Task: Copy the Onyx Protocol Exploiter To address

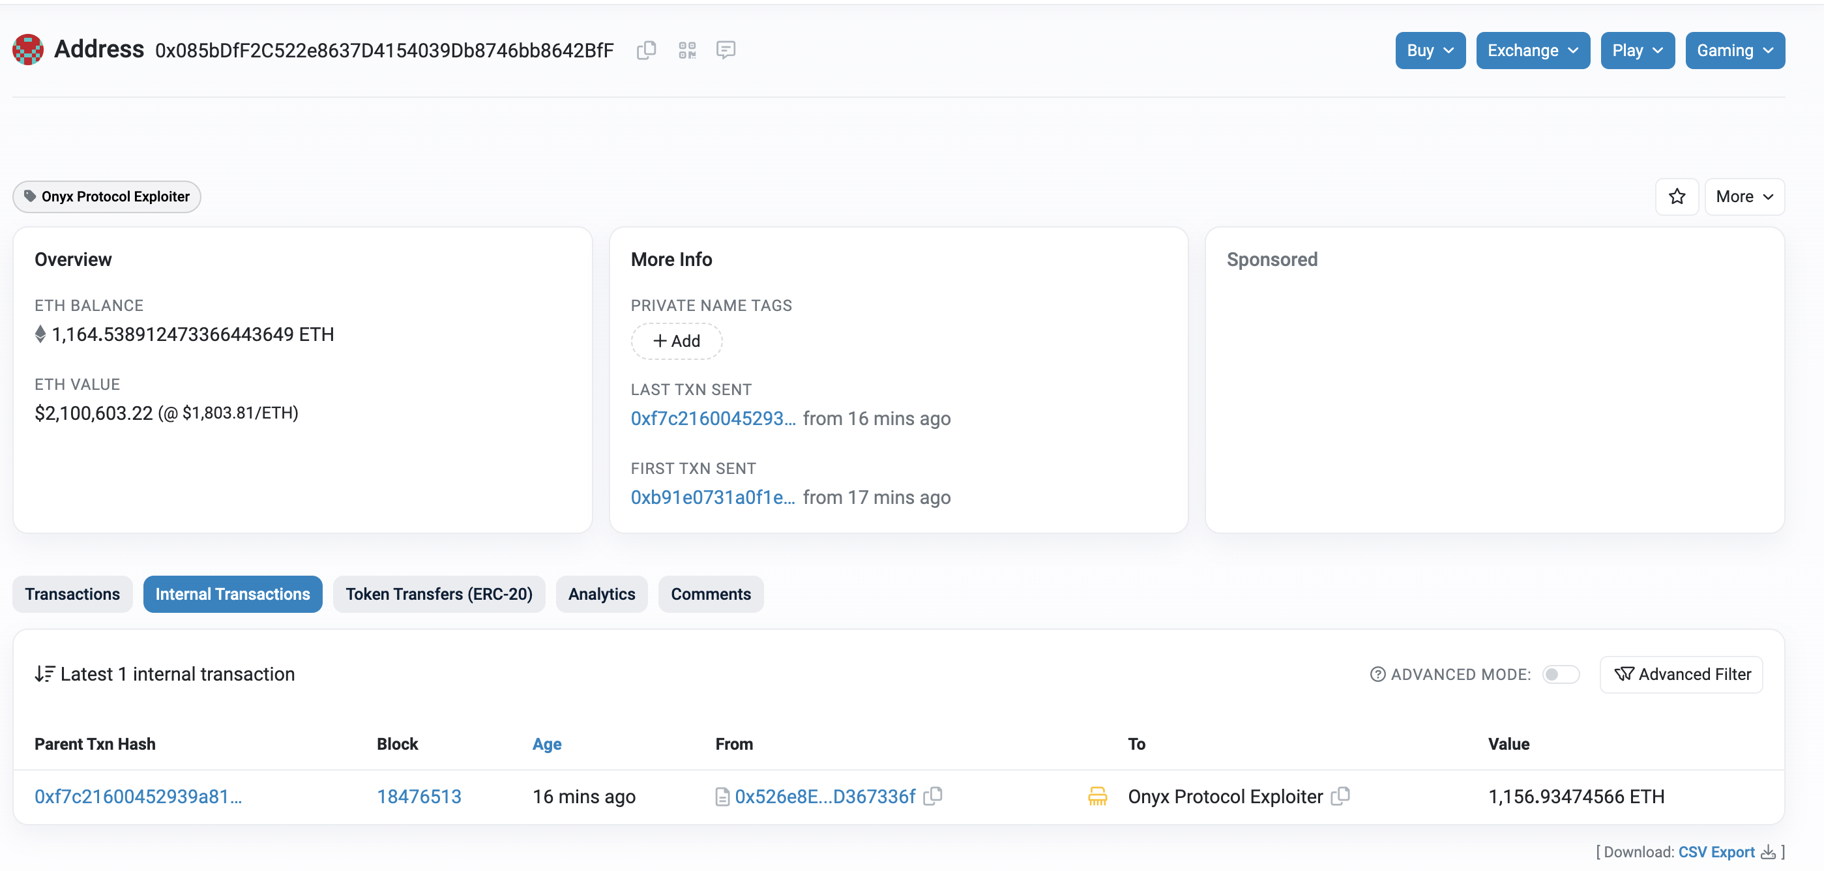Action: click(1340, 796)
